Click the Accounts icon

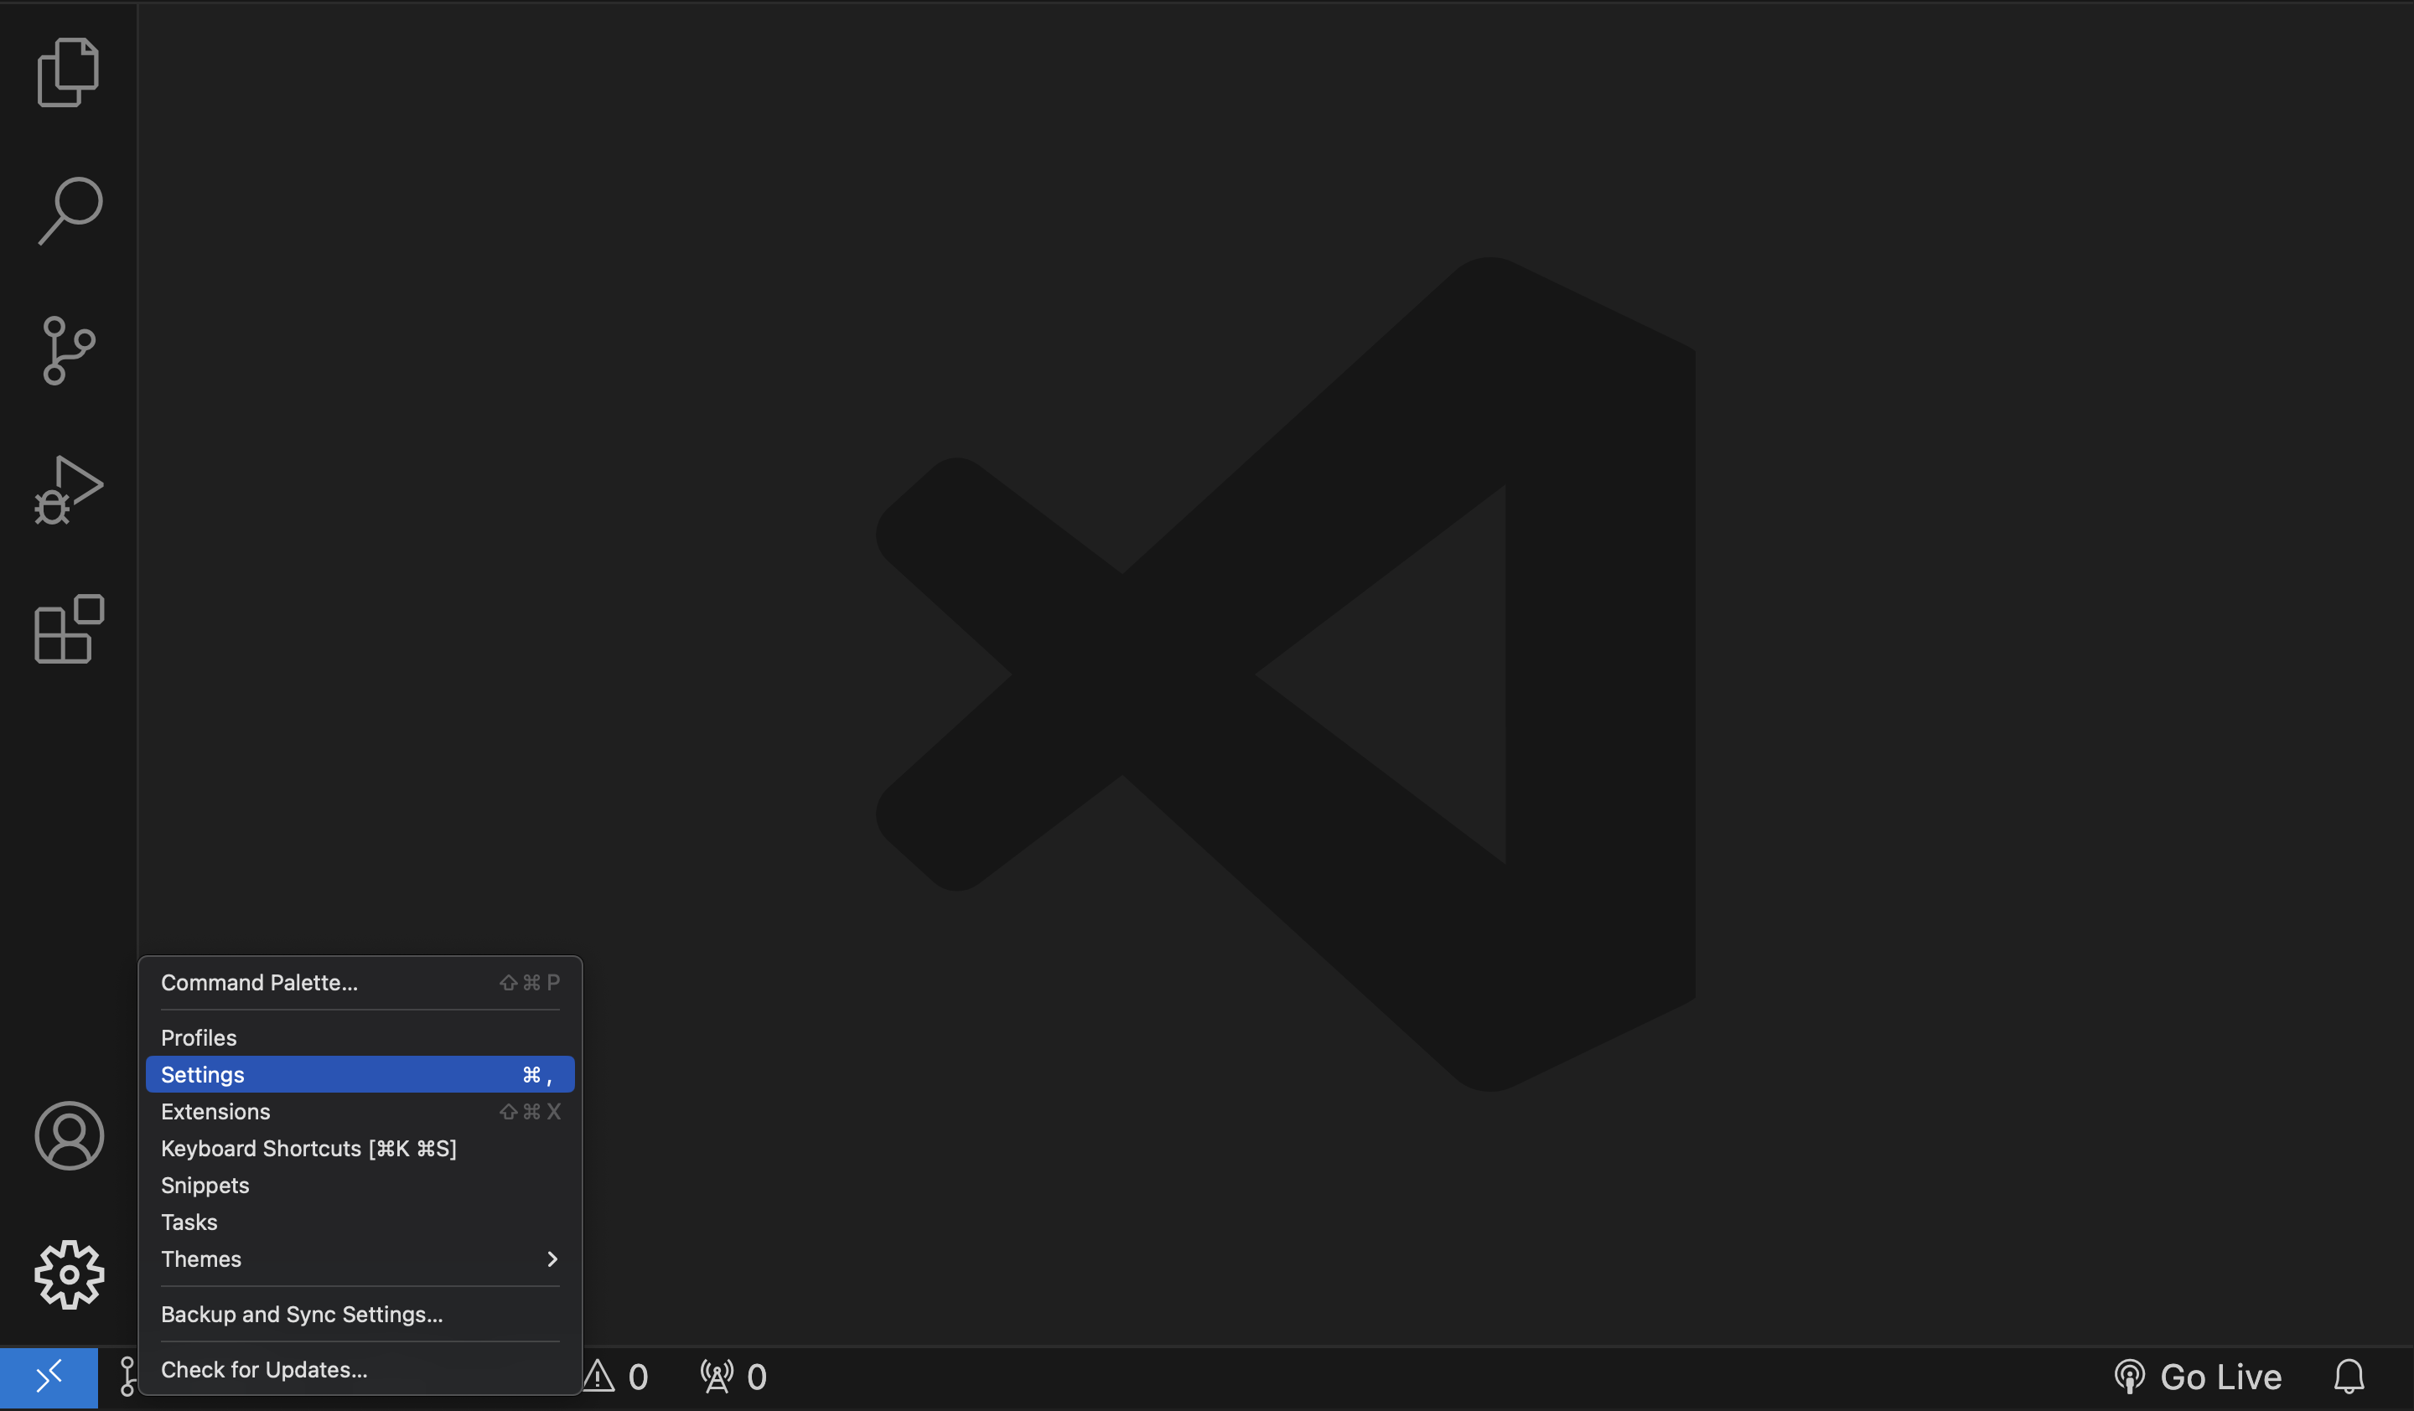click(68, 1135)
